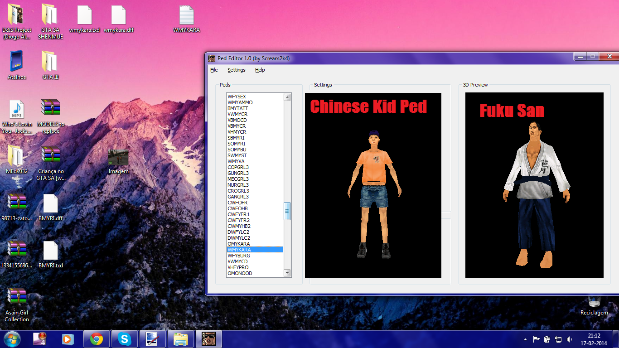Image resolution: width=619 pixels, height=348 pixels.
Task: Click the Ped Editor title bar icon
Action: [x=212, y=58]
